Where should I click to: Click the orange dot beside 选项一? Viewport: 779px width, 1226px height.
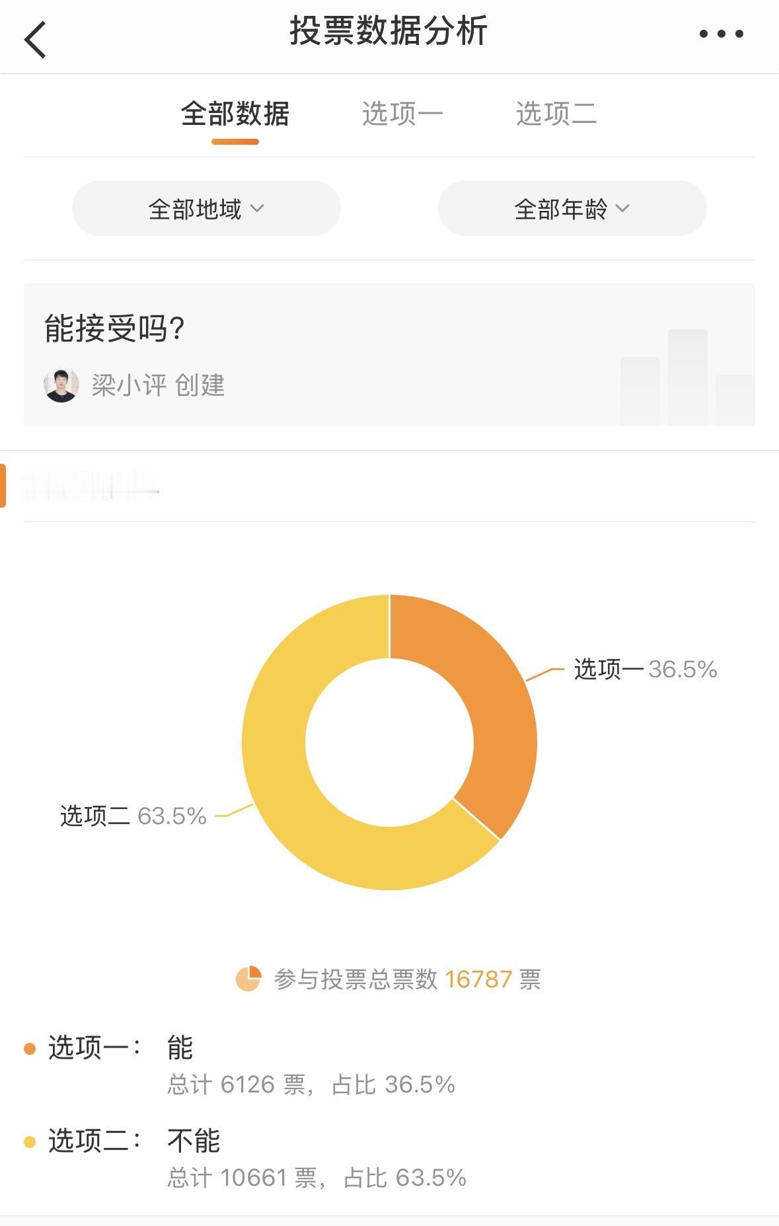tap(30, 1049)
